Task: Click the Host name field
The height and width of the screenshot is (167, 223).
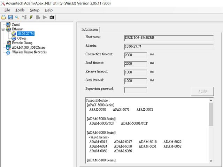Action: click(x=169, y=38)
